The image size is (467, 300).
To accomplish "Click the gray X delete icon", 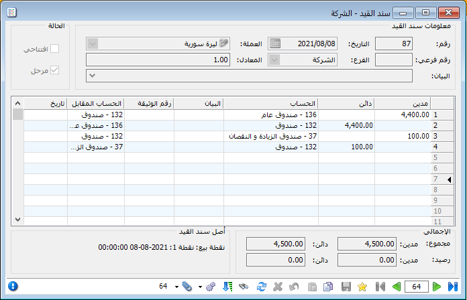I will coord(278,287).
